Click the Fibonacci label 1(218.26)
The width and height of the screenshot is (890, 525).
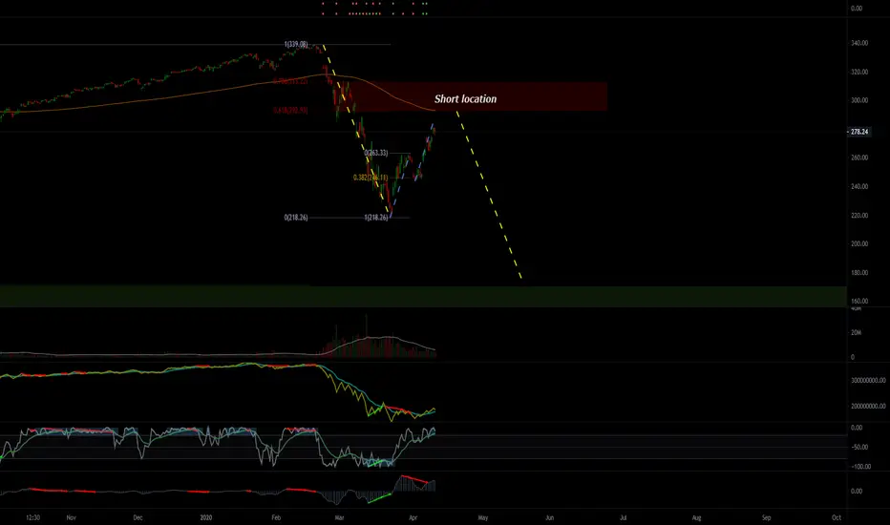(x=375, y=218)
